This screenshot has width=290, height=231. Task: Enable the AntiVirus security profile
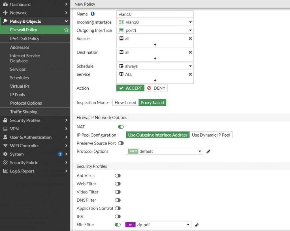point(118,176)
